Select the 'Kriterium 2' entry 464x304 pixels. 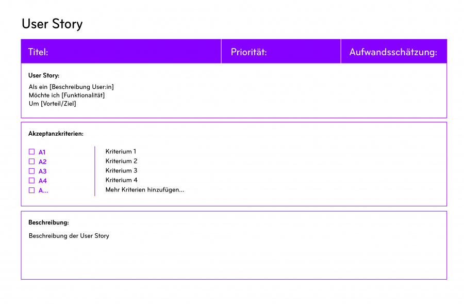121,161
